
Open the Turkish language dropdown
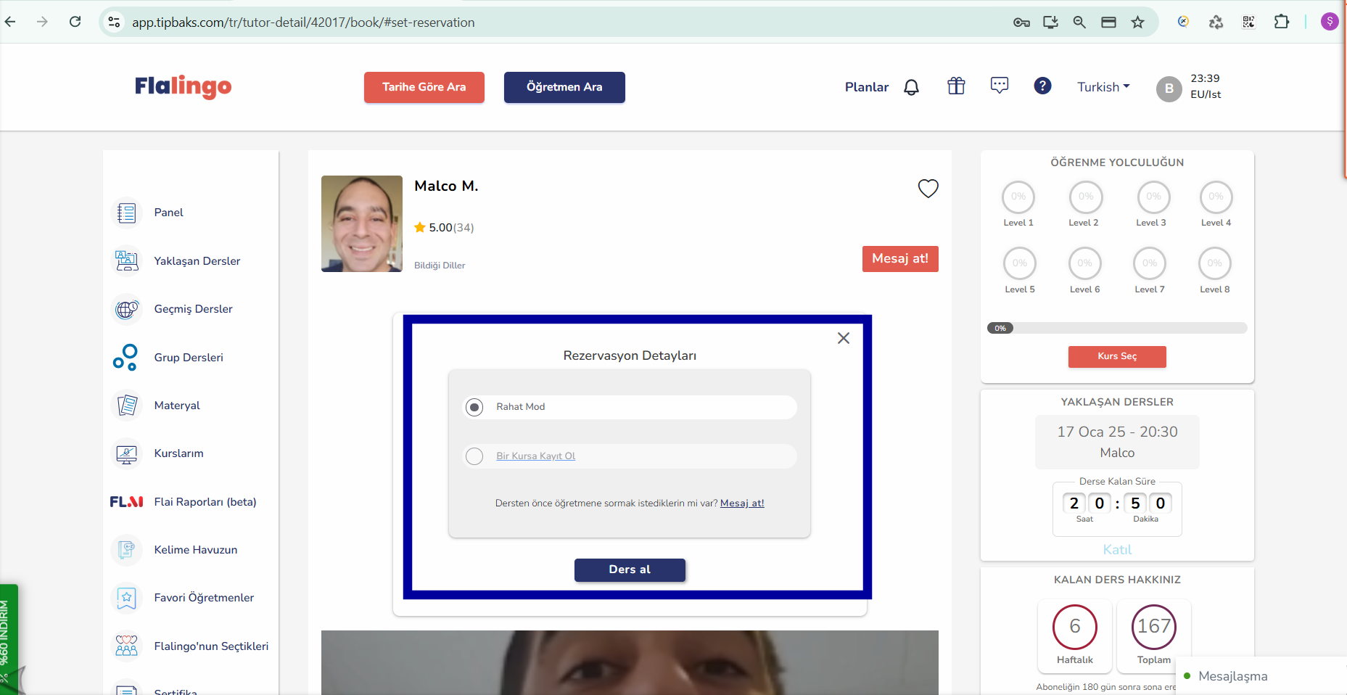[x=1103, y=87]
